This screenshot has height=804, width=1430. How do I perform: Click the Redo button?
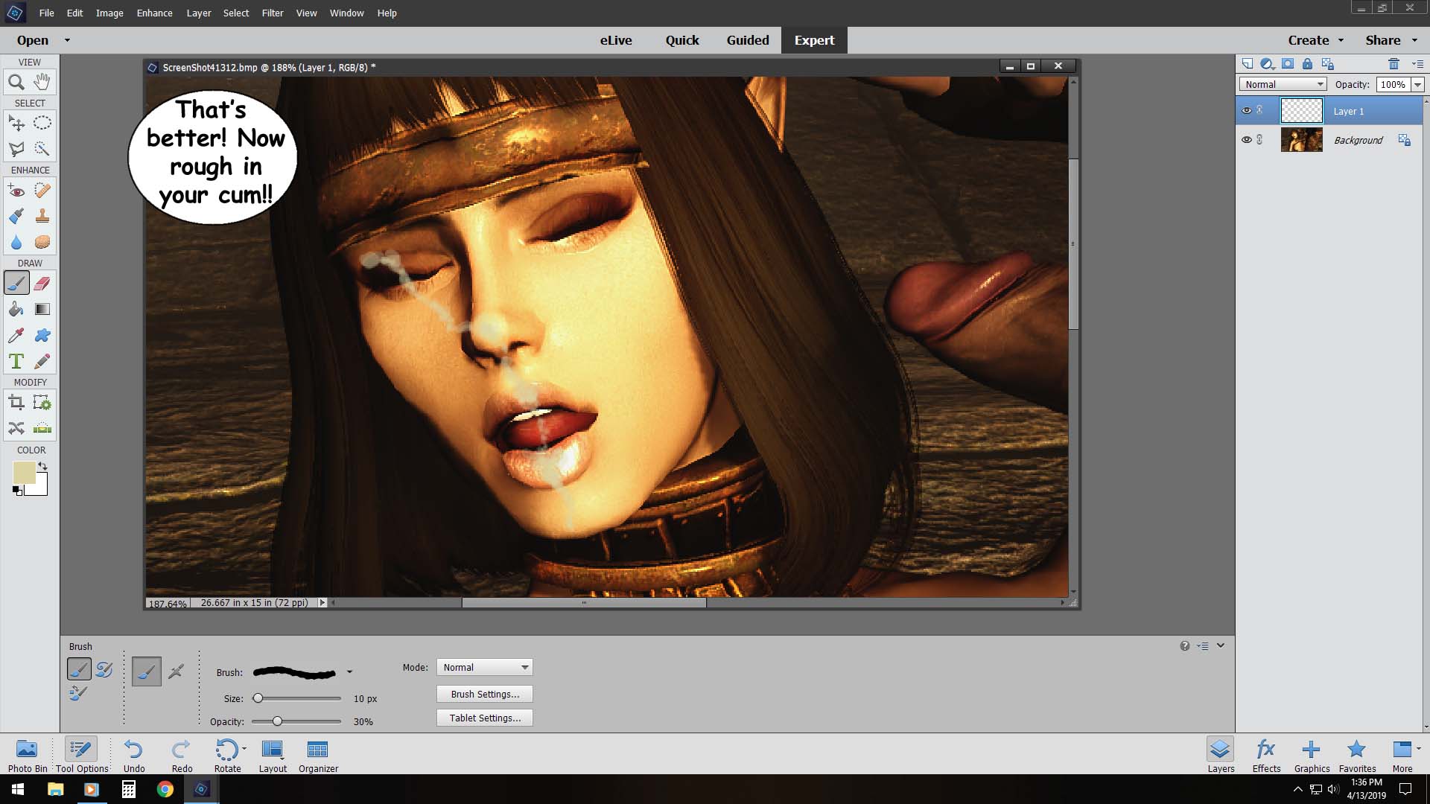[x=182, y=754]
